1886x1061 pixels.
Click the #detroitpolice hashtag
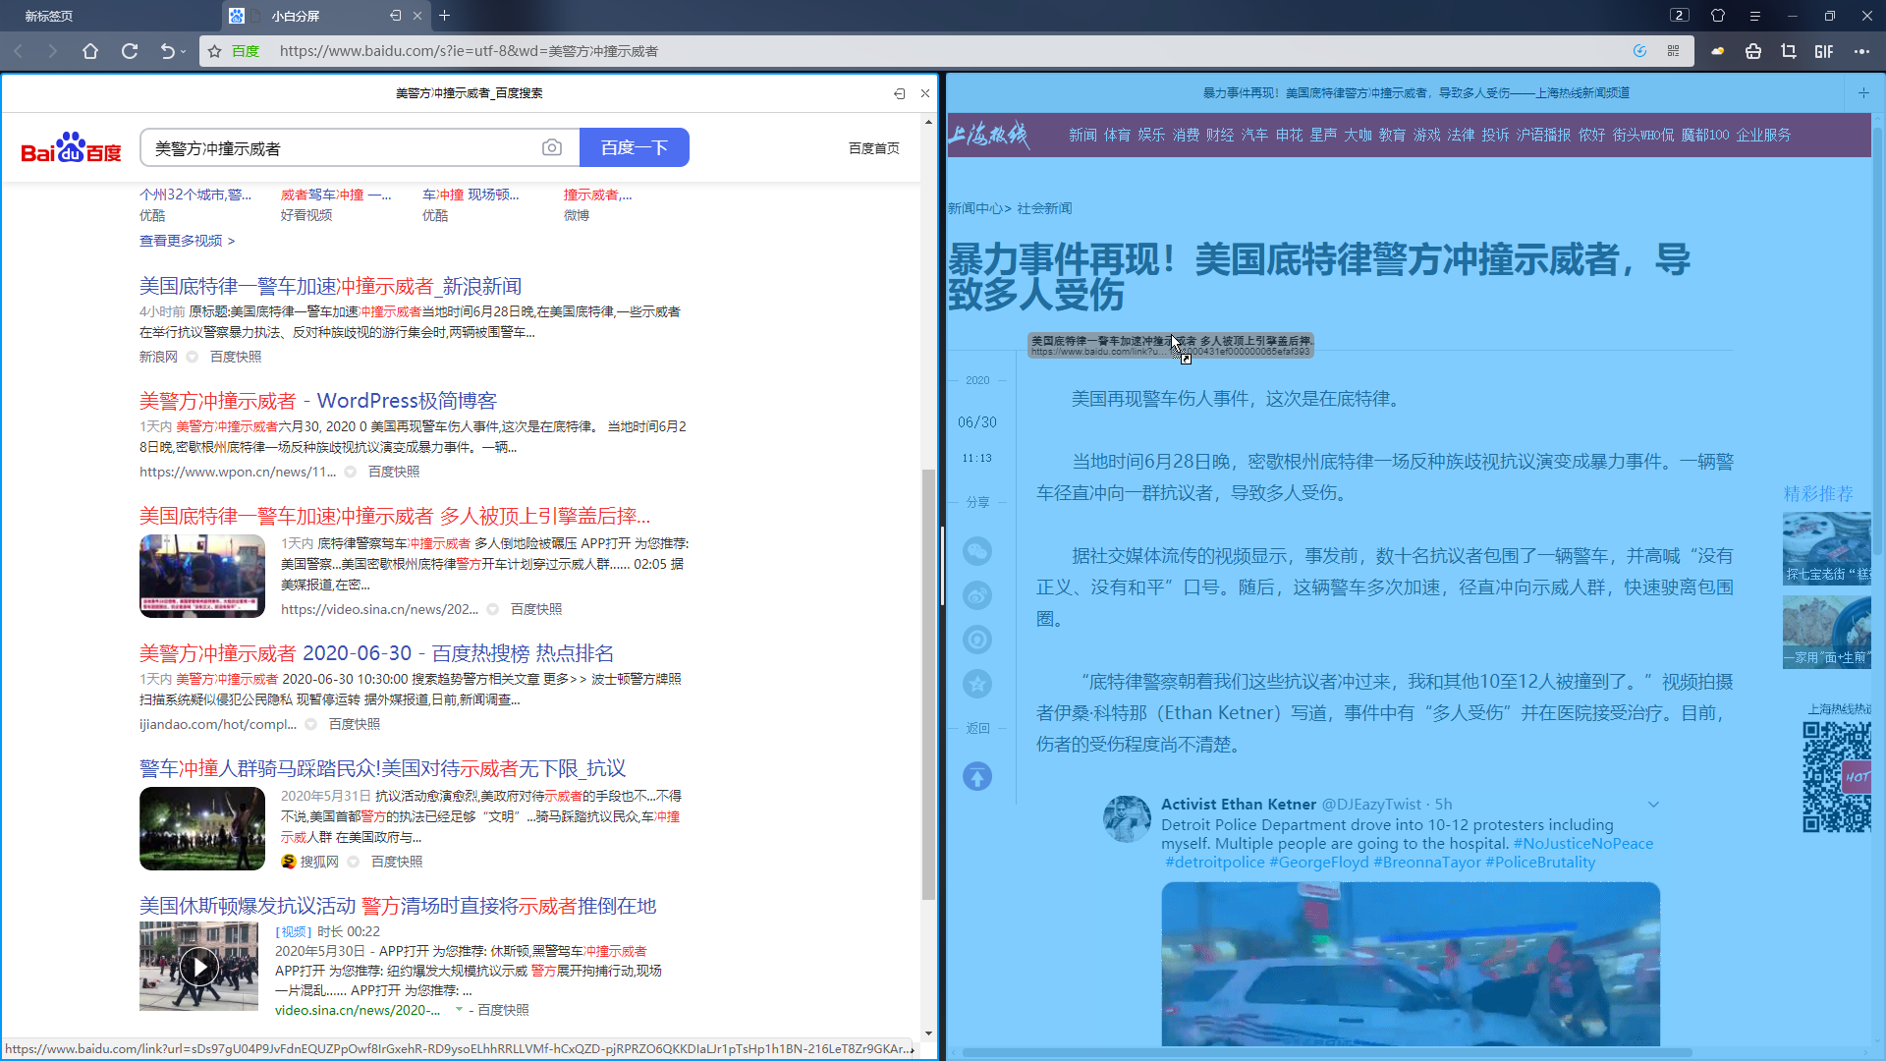pyautogui.click(x=1214, y=863)
